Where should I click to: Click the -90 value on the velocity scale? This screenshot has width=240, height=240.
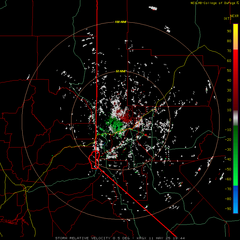point(228,209)
